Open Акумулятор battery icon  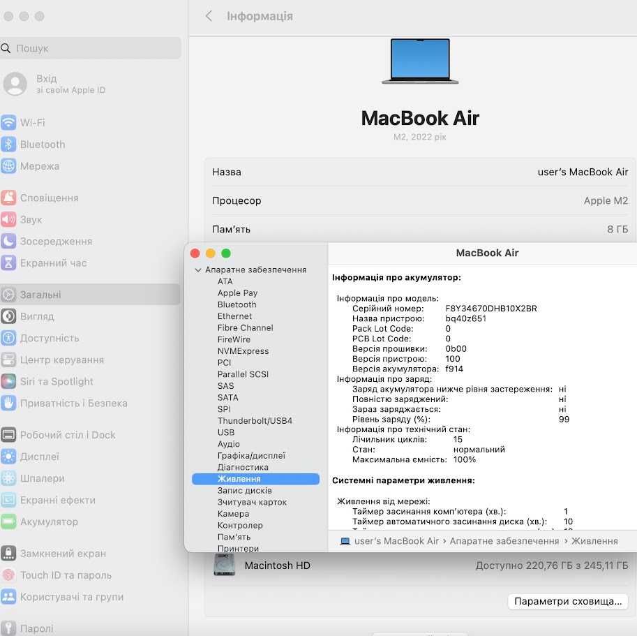pos(8,522)
